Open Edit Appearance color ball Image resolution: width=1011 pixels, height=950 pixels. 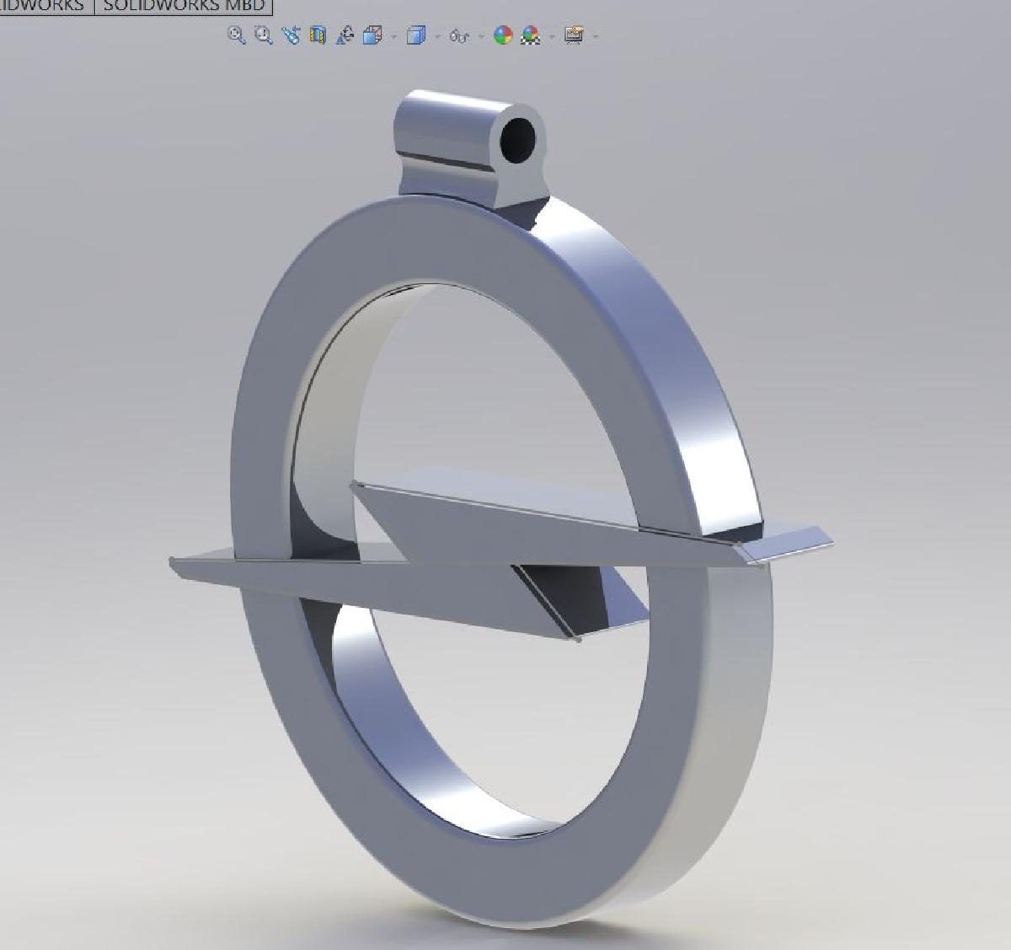coord(503,35)
